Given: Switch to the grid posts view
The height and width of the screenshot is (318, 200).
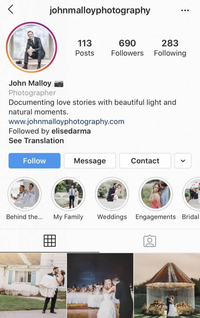Looking at the screenshot, I should click(x=50, y=241).
